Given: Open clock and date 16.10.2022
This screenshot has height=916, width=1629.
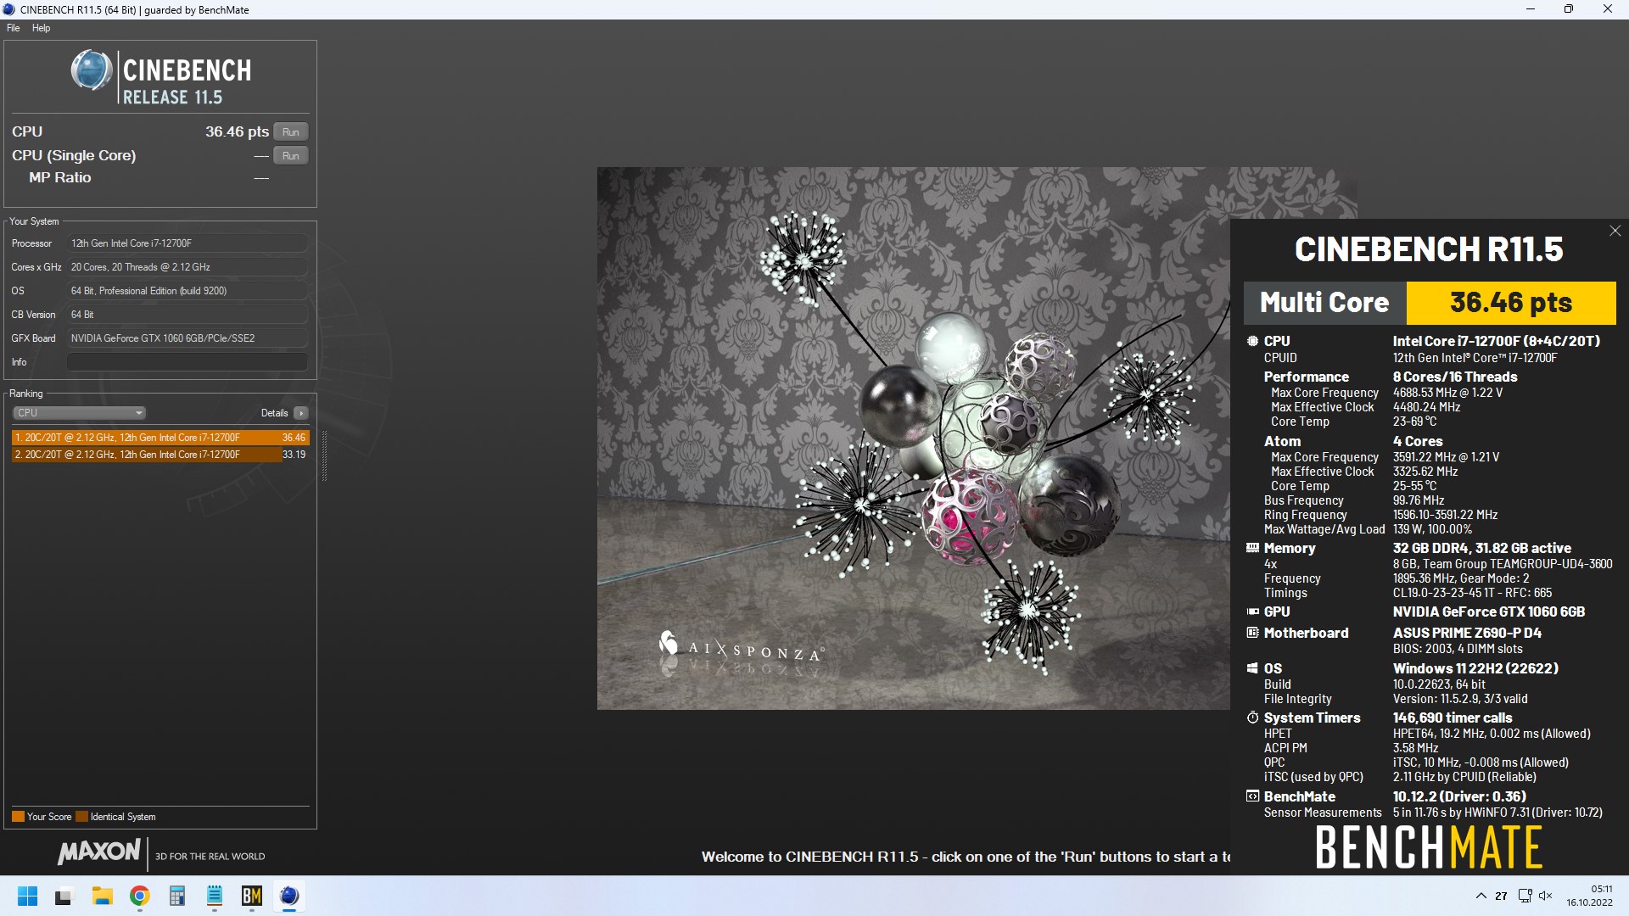Looking at the screenshot, I should tap(1589, 896).
